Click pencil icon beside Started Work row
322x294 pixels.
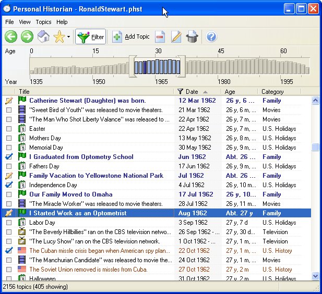9,213
